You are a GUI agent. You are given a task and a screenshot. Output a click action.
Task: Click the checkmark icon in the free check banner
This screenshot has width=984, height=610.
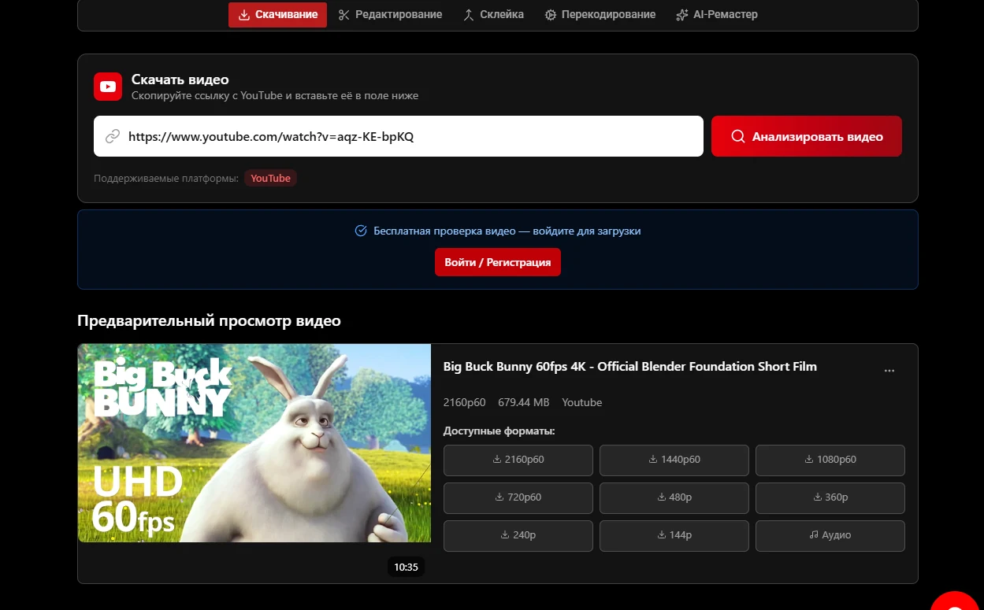[x=361, y=231]
